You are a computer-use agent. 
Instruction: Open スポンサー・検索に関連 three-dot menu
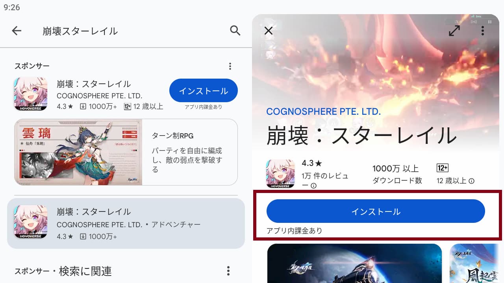[228, 270]
